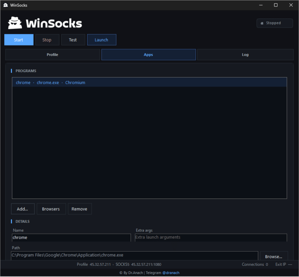Start the proxy with the Start button
Viewport: 299px width, 277px height.
(x=19, y=40)
